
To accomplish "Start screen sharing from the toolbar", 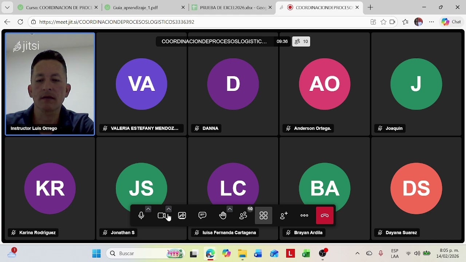I will pyautogui.click(x=182, y=215).
